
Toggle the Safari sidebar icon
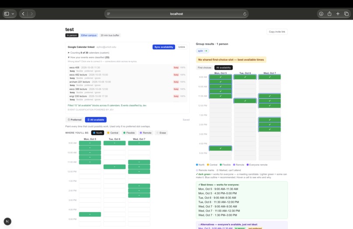click(x=7, y=14)
